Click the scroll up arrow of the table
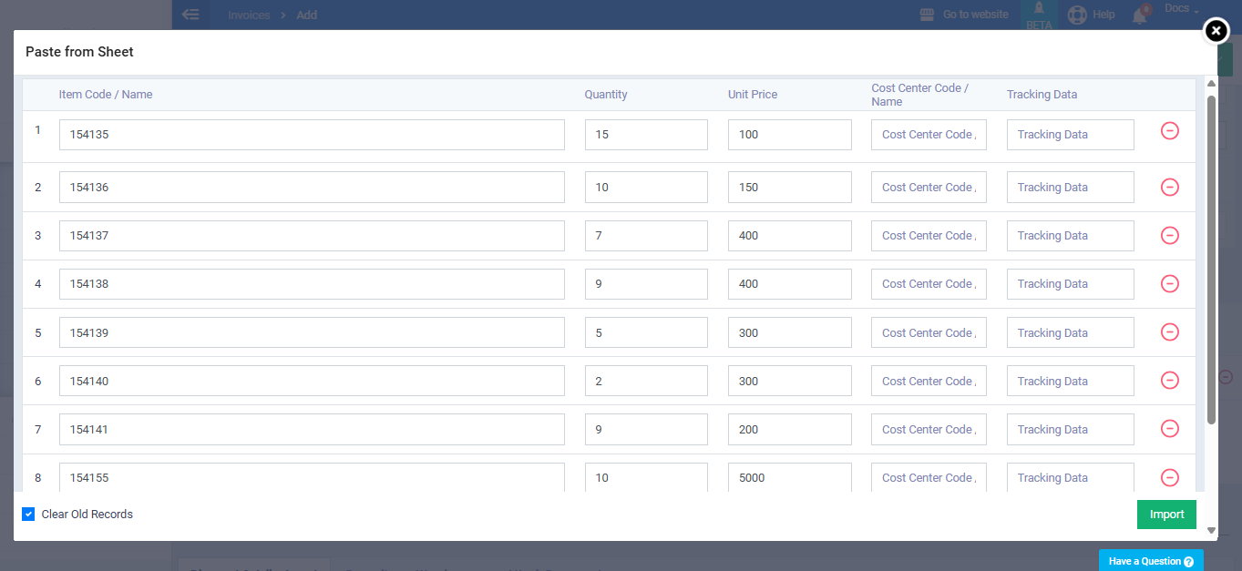 1211,85
